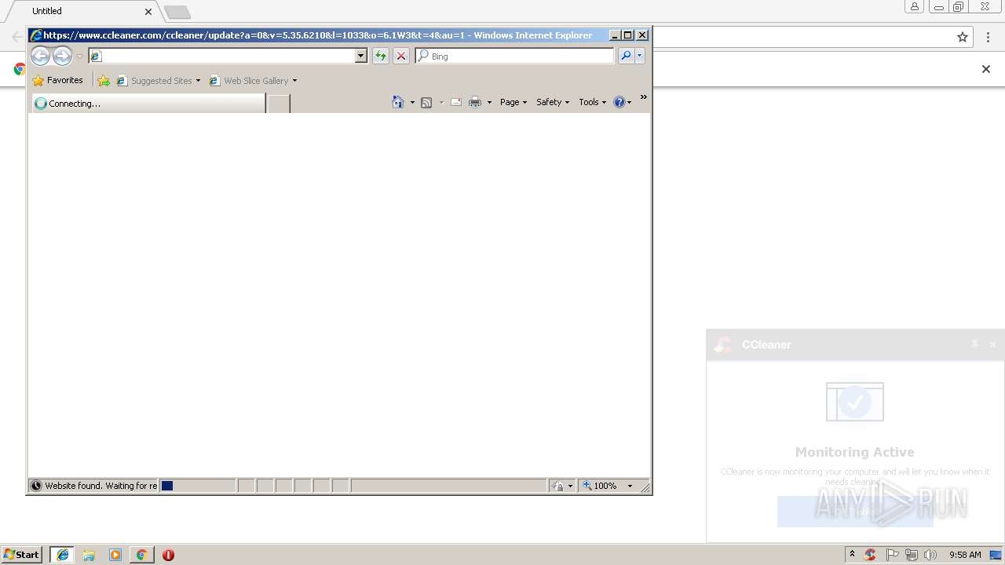Show hidden system tray icons
The height and width of the screenshot is (565, 1005).
[852, 554]
